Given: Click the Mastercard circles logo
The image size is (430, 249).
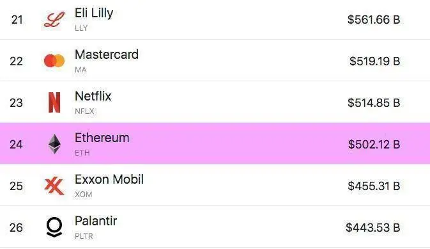Looking at the screenshot, I should pos(54,61).
